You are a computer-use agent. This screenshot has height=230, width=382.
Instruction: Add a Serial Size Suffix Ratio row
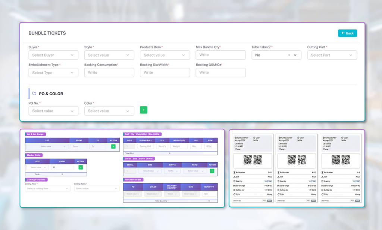(x=212, y=171)
